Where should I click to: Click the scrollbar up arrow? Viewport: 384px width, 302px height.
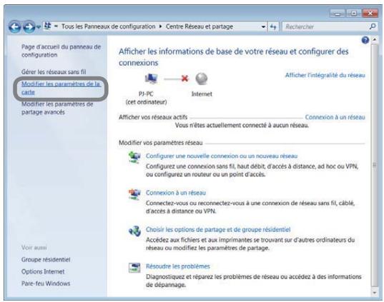click(375, 39)
